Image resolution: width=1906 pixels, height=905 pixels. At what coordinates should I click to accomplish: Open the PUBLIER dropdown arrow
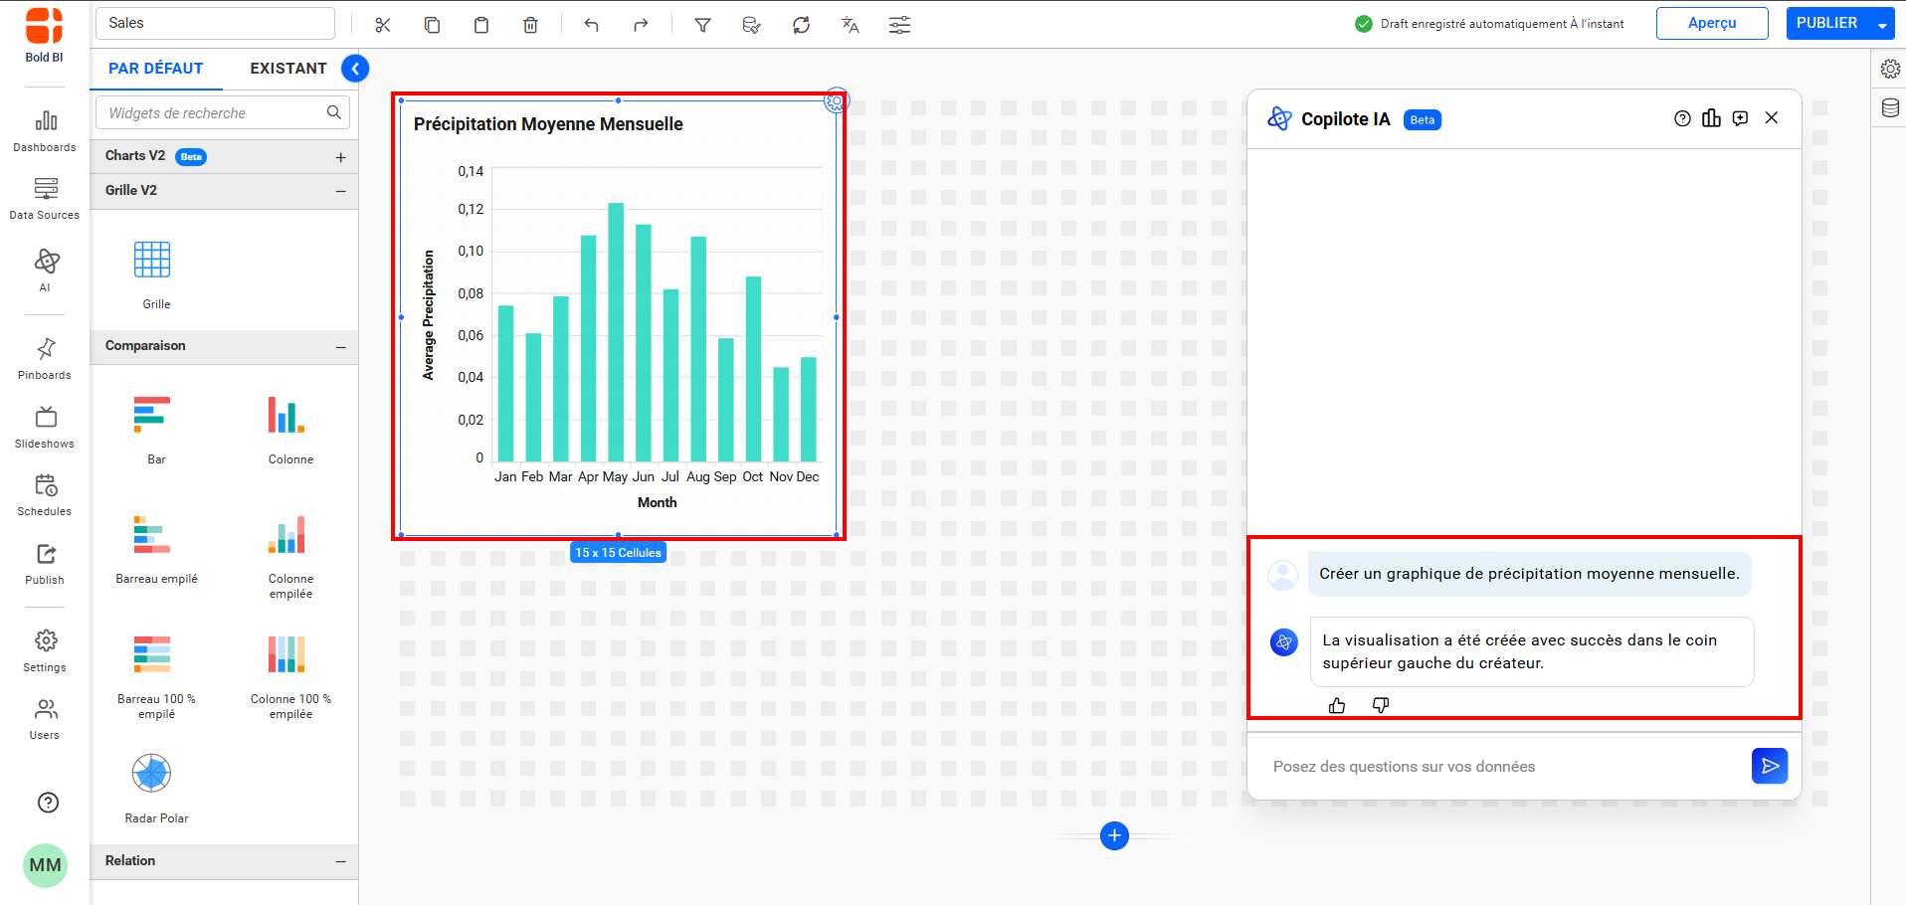tap(1882, 25)
